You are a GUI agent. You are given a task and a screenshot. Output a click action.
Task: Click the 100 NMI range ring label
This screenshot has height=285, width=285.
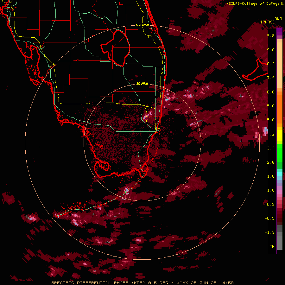(142, 25)
